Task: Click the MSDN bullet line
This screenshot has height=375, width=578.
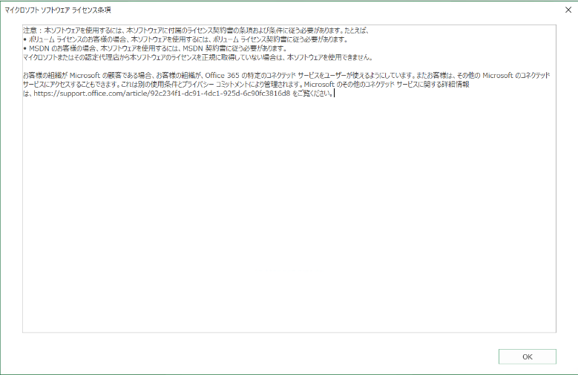Action: point(155,48)
